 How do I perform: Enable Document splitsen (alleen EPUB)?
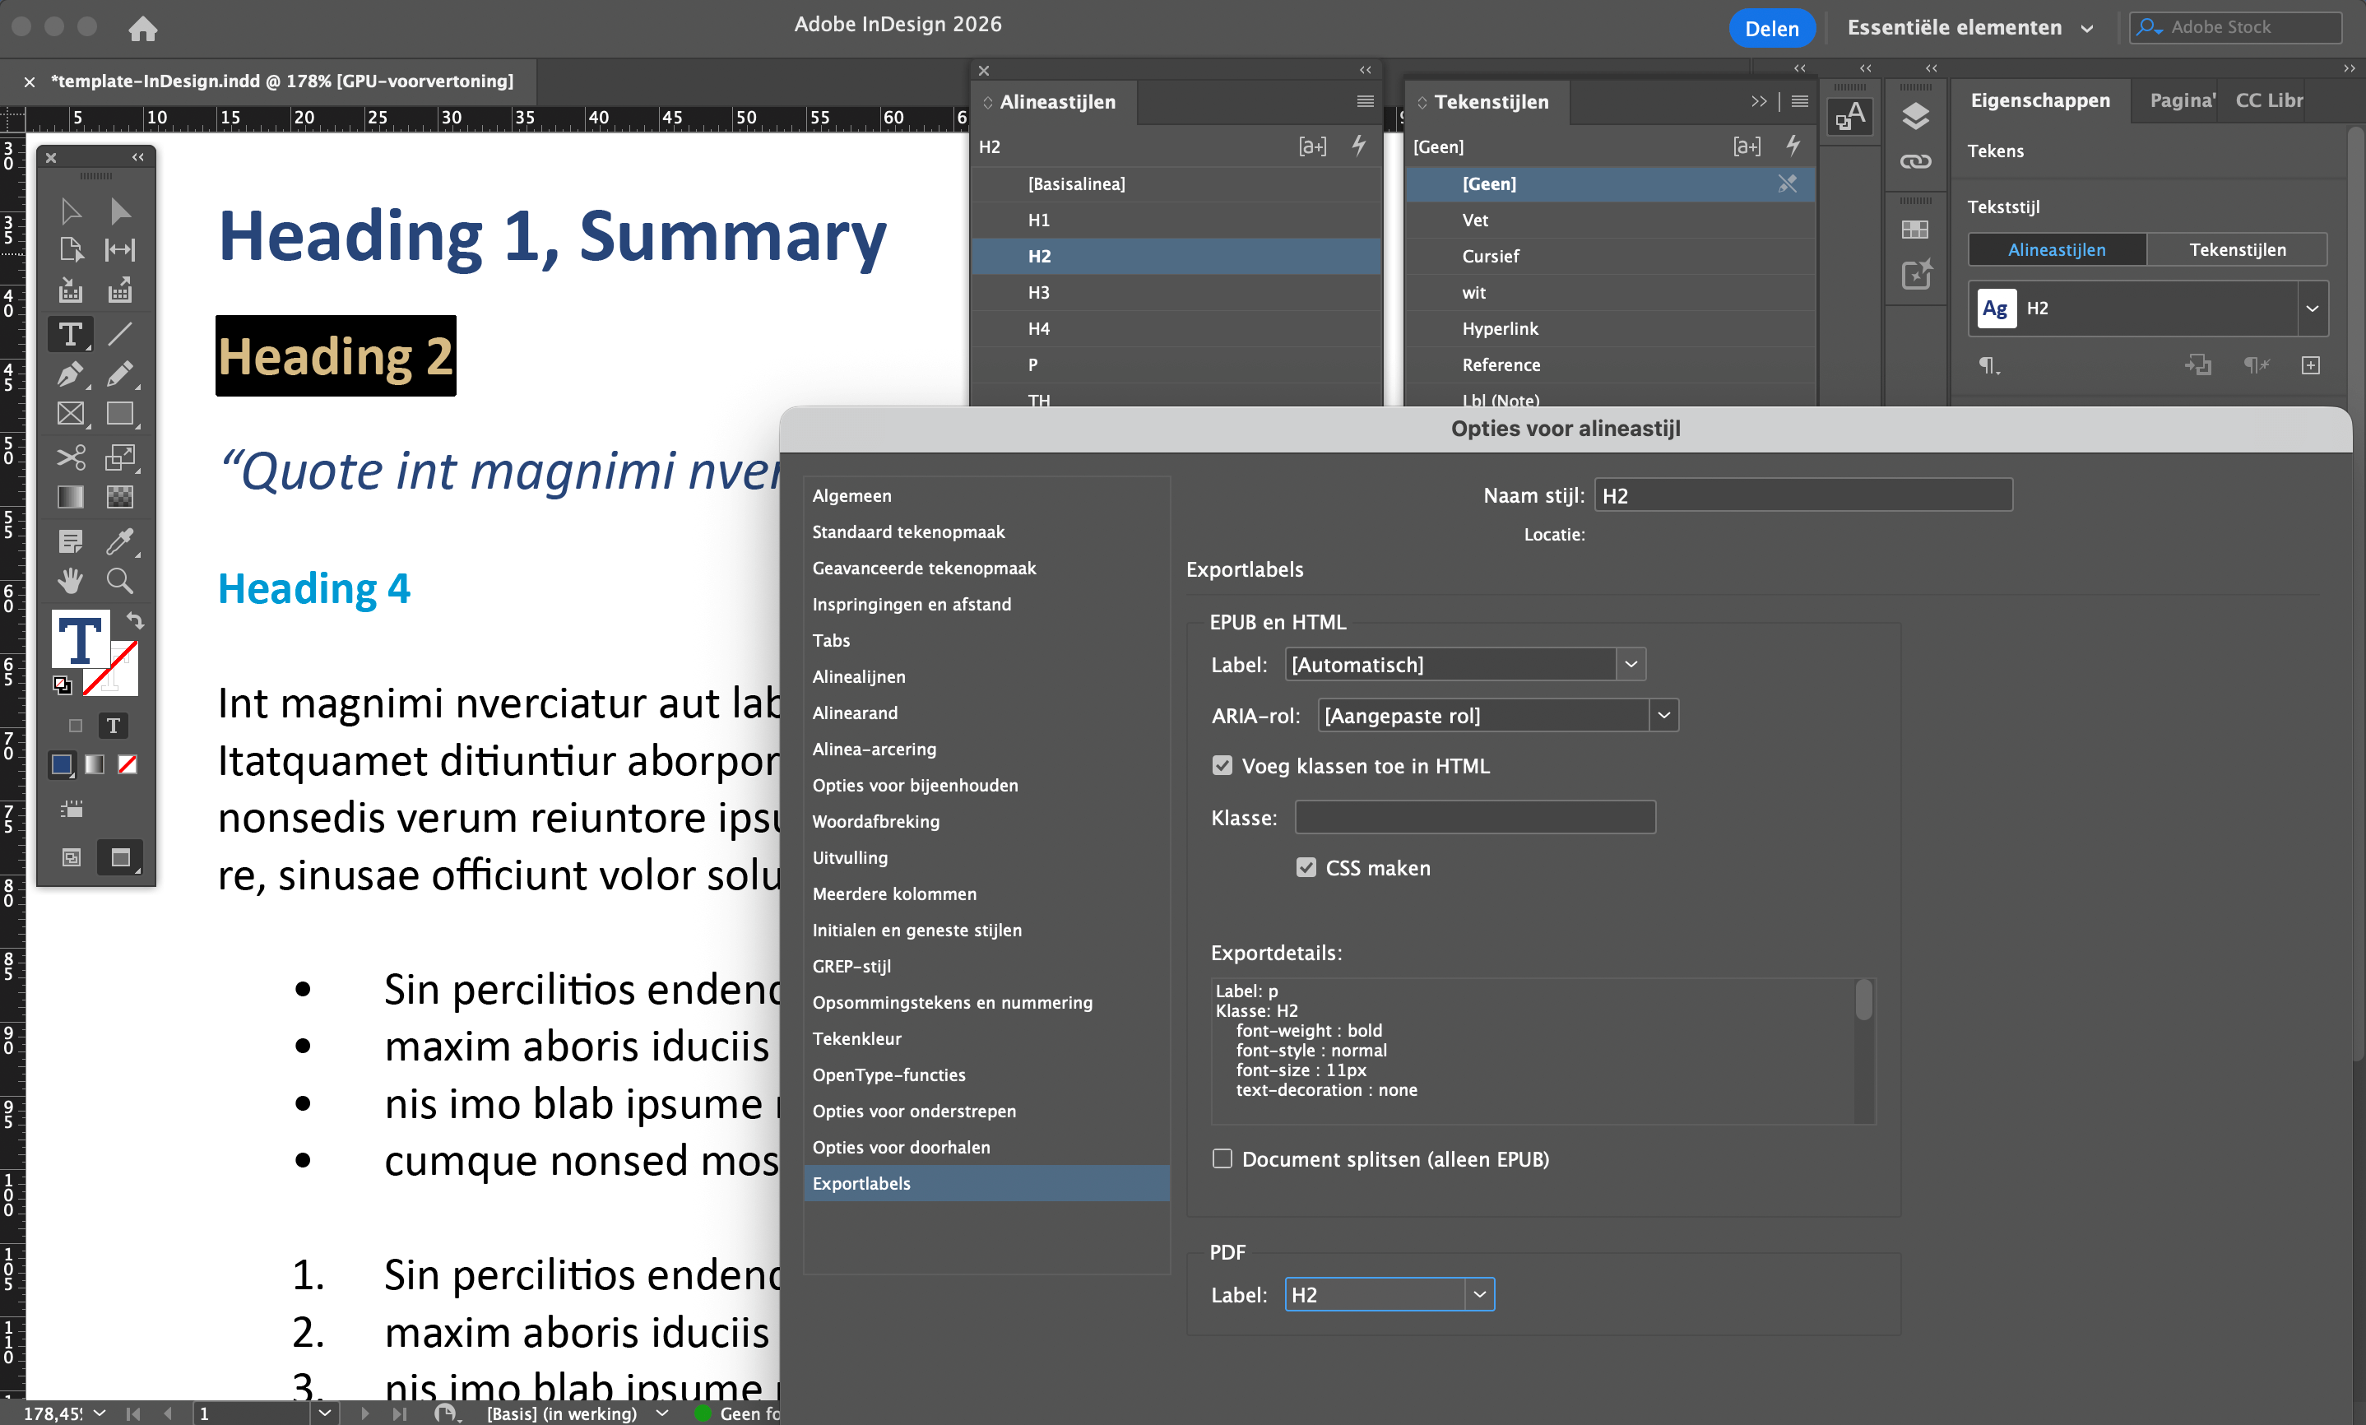1222,1158
